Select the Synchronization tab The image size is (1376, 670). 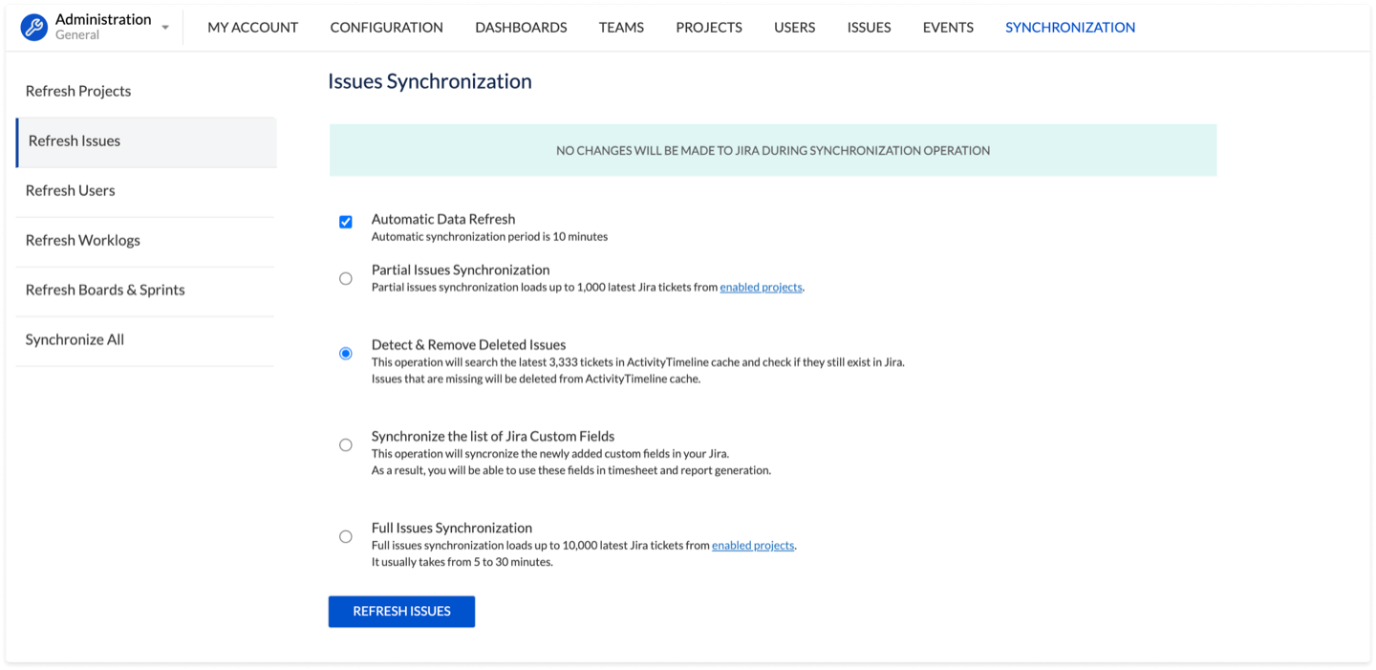click(x=1070, y=28)
